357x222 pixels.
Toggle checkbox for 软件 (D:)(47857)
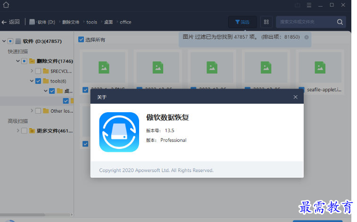[10, 41]
